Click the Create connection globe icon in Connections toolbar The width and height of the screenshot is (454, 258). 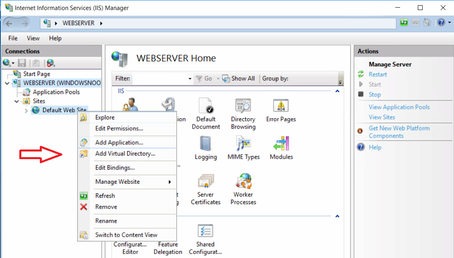[7, 63]
